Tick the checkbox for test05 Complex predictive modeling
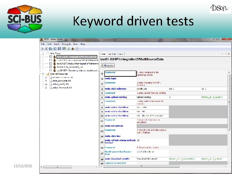Screen dimensions: 232x174 coord(51,71)
